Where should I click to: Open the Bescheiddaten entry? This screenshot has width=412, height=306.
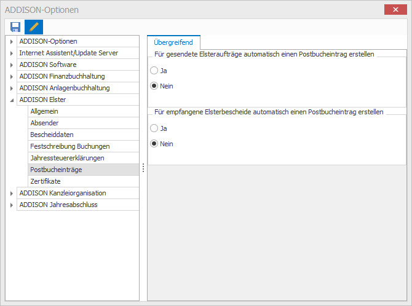coord(83,135)
